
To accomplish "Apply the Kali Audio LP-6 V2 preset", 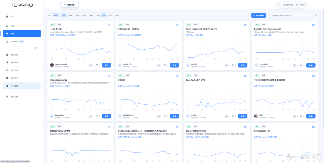I will (x=243, y=116).
